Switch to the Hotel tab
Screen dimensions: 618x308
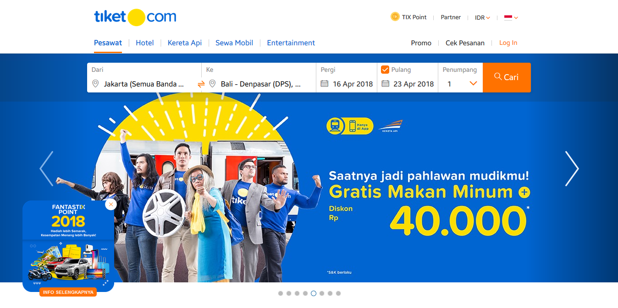[x=145, y=43]
